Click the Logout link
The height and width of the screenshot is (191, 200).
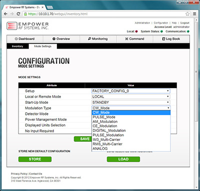tap(185, 23)
